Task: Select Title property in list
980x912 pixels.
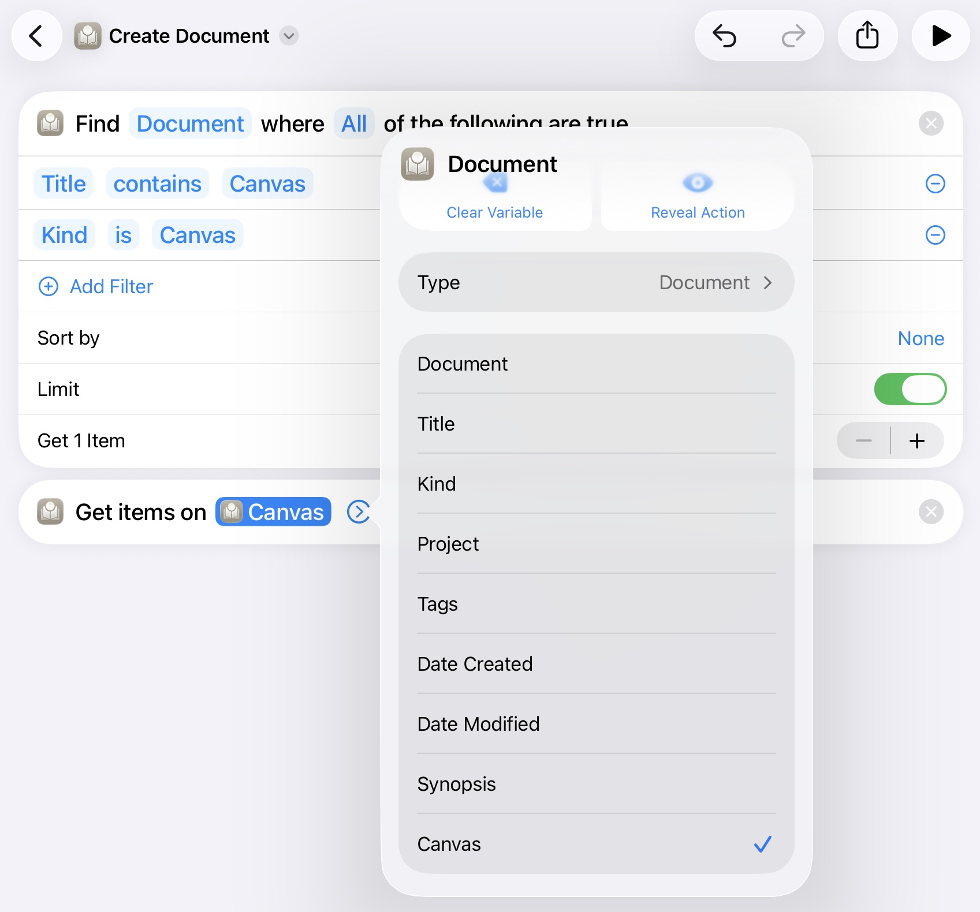Action: [x=596, y=424]
